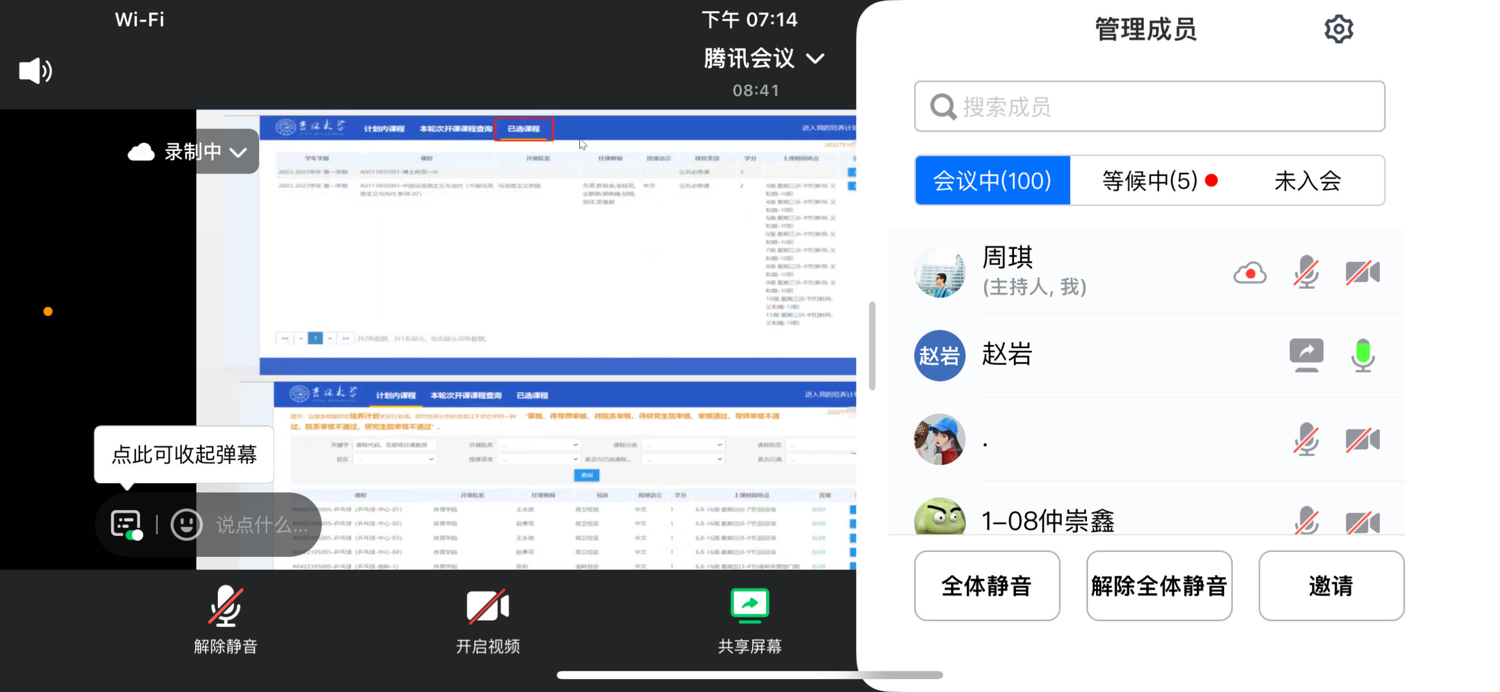Expand 腾讯会议 meeting title chevron

(x=816, y=59)
